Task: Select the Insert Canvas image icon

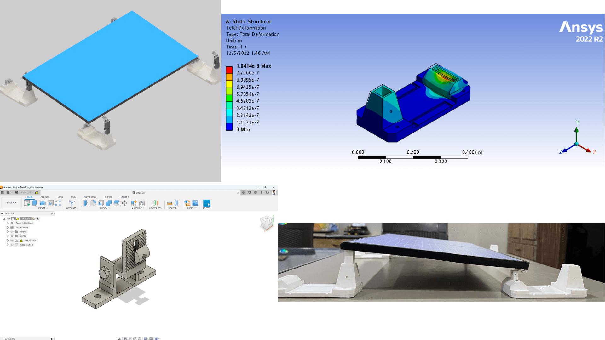Action: coord(195,203)
